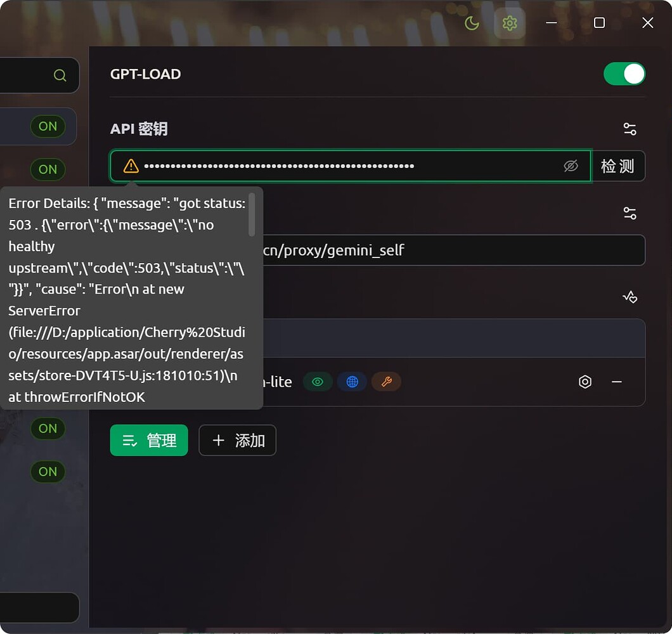Maximize the application window
This screenshot has height=634, width=672.
599,23
